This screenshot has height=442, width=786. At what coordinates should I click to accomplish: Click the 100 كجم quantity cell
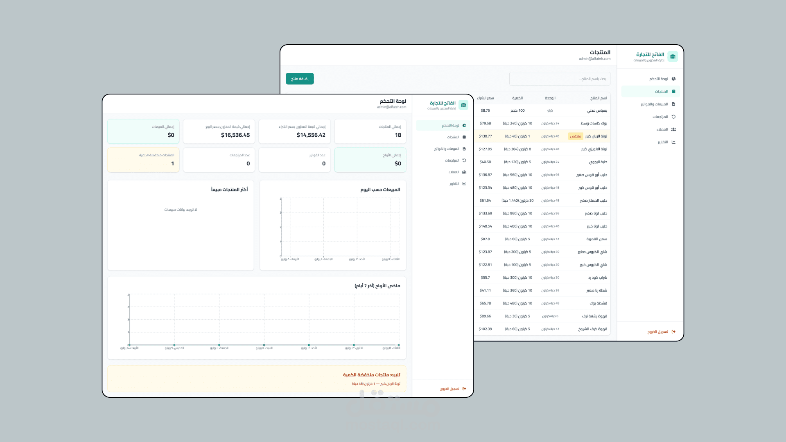click(517, 110)
